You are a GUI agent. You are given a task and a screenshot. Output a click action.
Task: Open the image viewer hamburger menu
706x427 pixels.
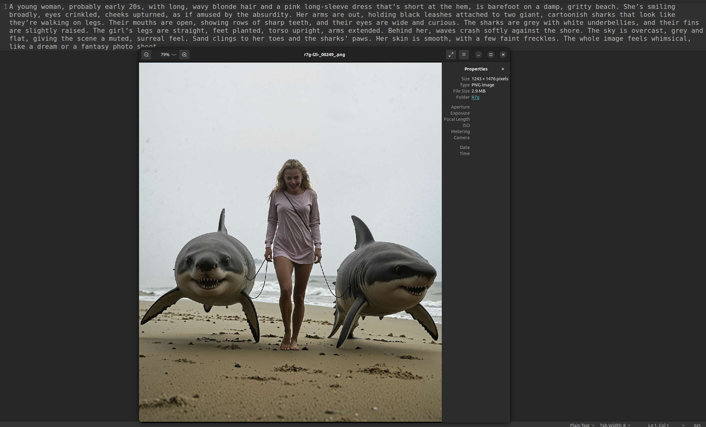(x=464, y=55)
